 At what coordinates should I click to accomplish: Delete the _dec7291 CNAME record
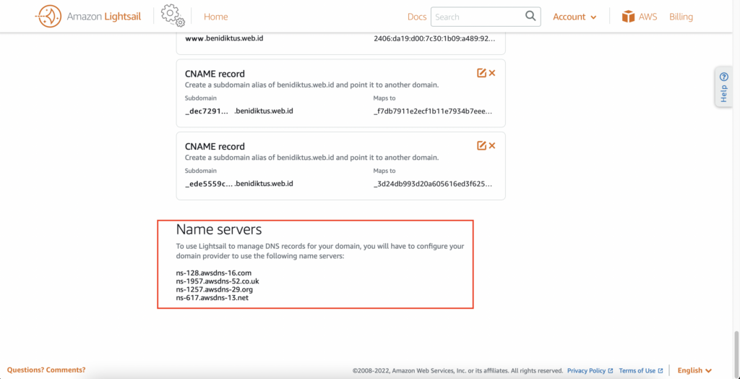click(x=492, y=73)
